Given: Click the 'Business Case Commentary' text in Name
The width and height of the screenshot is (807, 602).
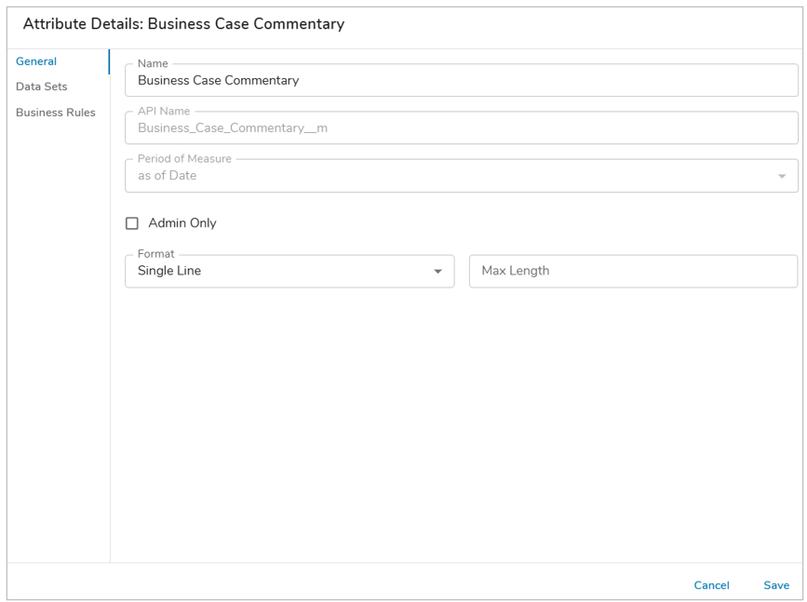Looking at the screenshot, I should coord(218,80).
